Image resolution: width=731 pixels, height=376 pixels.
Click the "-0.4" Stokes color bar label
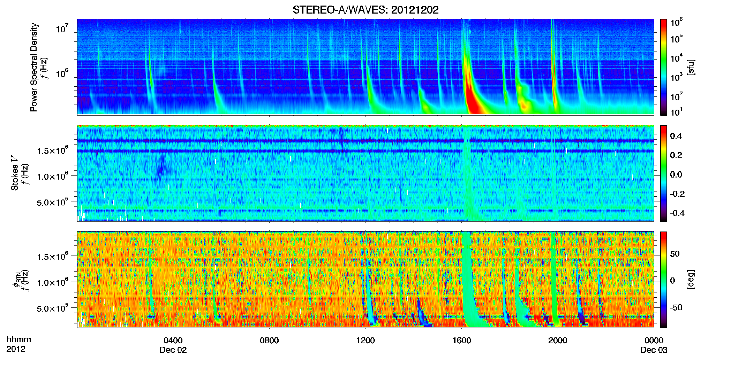click(677, 213)
